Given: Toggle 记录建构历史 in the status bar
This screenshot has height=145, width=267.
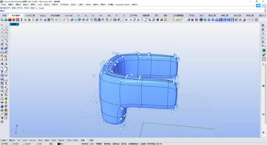Looking at the screenshot, I should coord(133,144).
